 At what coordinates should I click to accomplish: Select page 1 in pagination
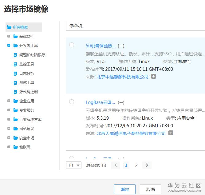[x=126, y=165]
